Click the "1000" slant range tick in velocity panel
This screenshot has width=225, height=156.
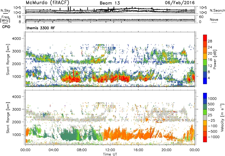17,135
